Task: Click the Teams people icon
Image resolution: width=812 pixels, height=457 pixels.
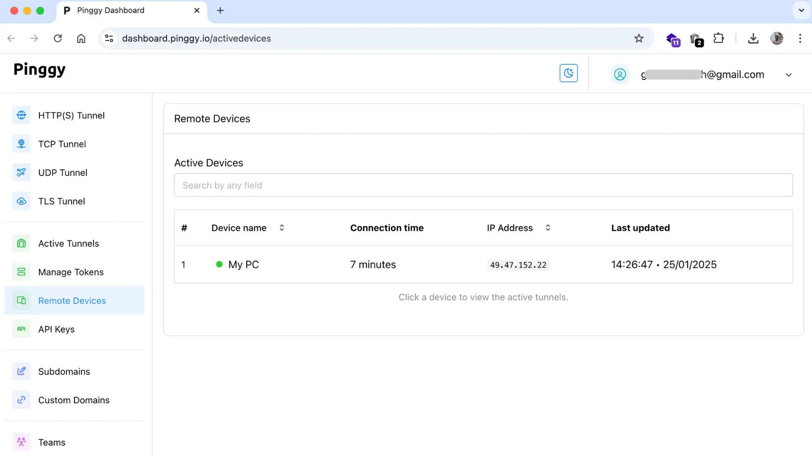Action: [21, 442]
